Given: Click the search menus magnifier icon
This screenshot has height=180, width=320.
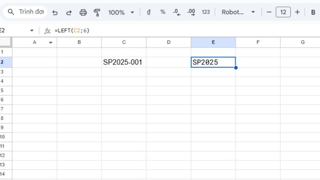Looking at the screenshot, I should tap(11, 12).
